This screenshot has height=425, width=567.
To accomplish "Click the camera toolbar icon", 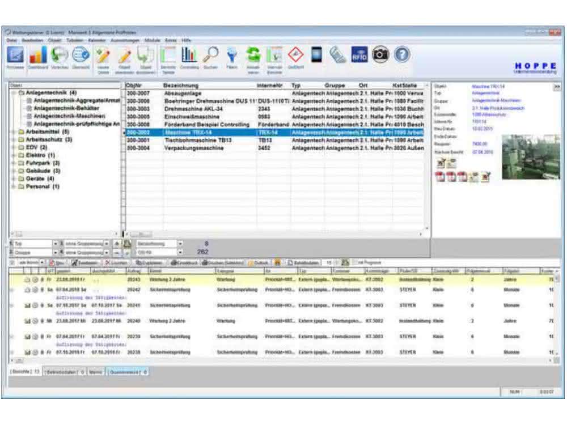I will click(380, 54).
